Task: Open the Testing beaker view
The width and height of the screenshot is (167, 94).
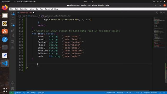Action: coord(13,47)
